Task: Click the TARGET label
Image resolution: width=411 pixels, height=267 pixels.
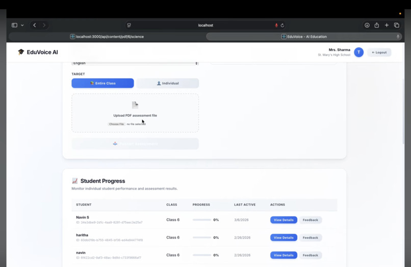Action: coord(78,74)
